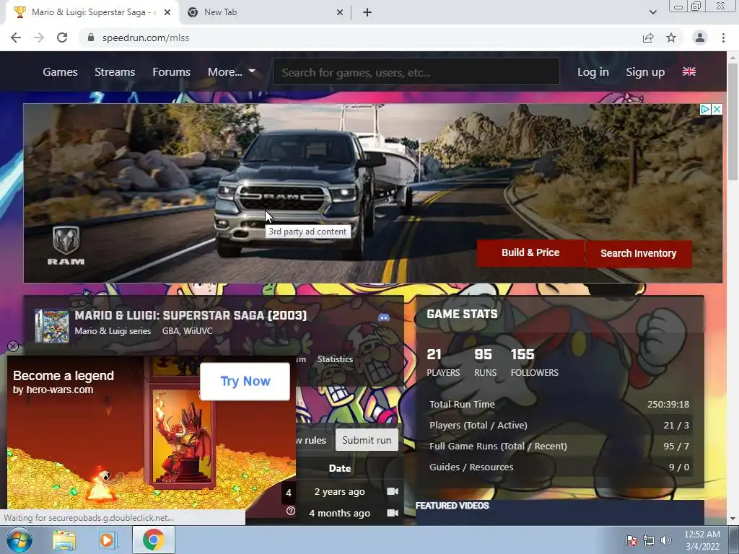Open the tab search chevron
Screen dimensions: 739x554
652,12
